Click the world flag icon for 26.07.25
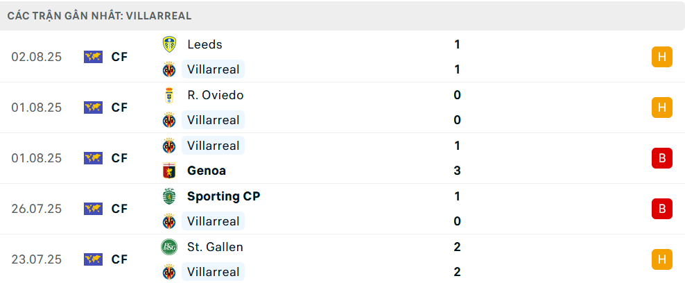This screenshot has height=283, width=685. coord(93,209)
